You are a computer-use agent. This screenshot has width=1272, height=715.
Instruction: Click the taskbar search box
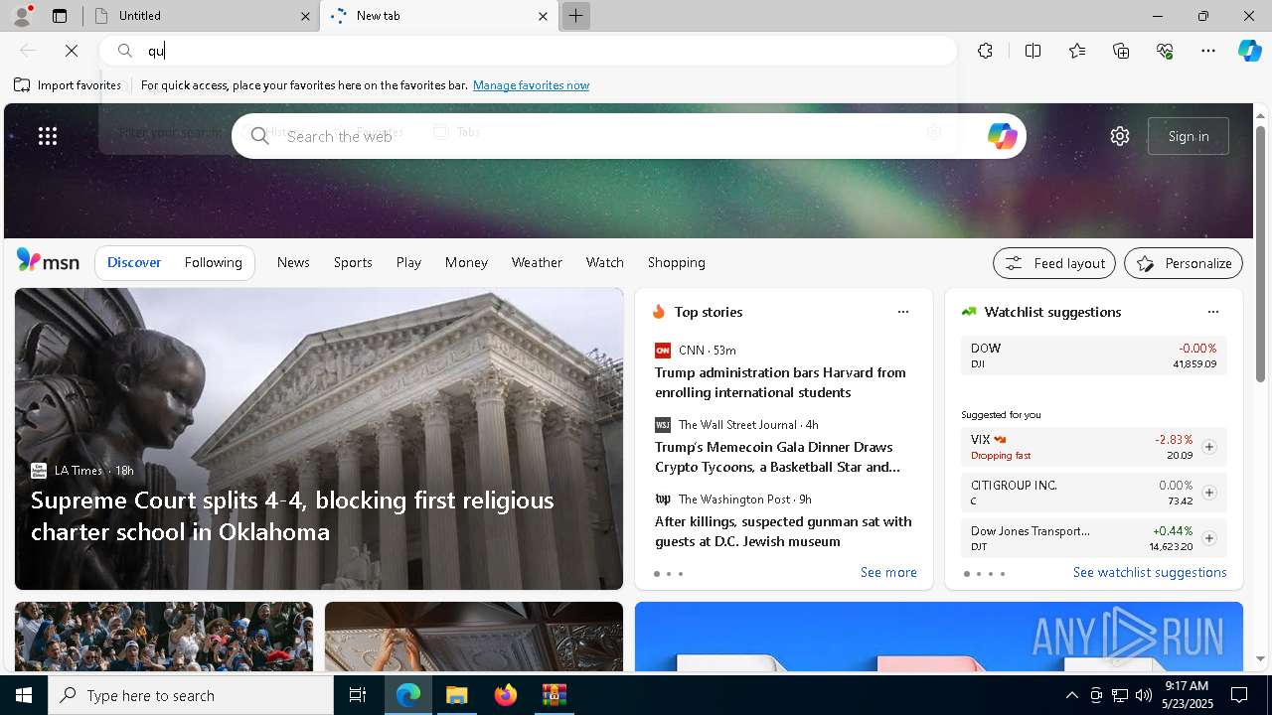click(191, 695)
